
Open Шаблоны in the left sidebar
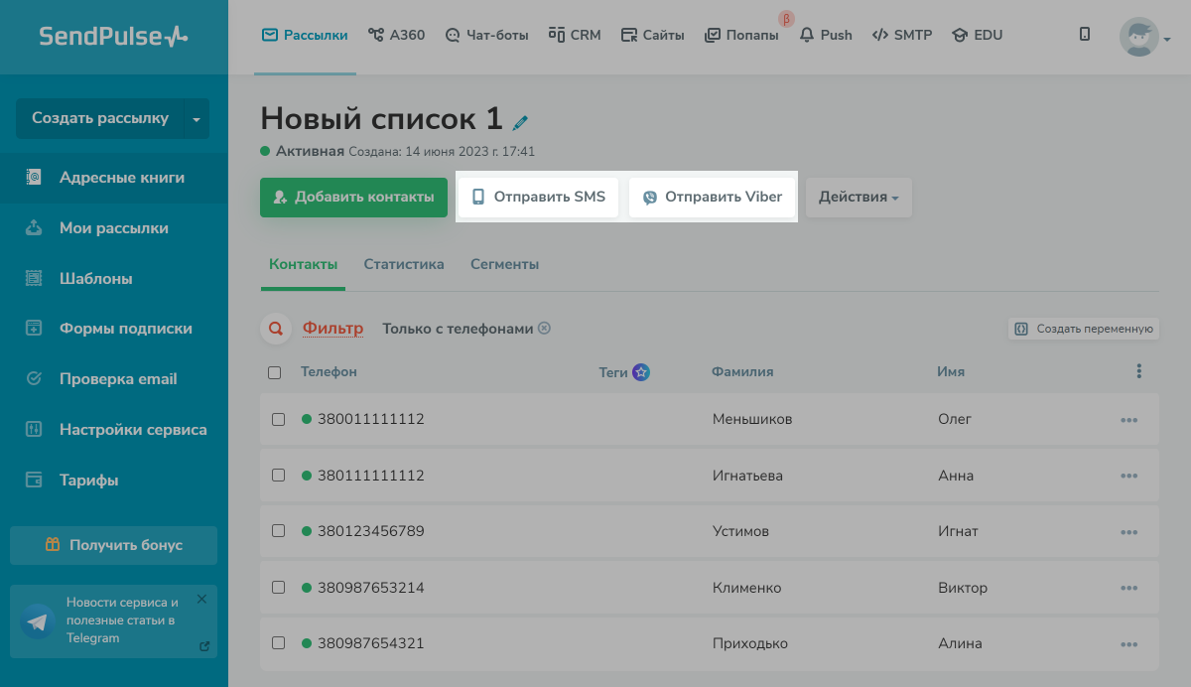click(x=95, y=278)
